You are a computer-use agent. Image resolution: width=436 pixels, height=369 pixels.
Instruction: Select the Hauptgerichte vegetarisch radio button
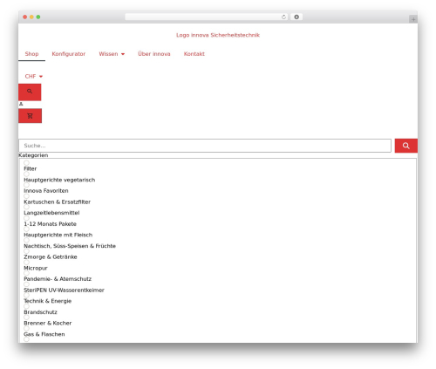tap(26, 174)
